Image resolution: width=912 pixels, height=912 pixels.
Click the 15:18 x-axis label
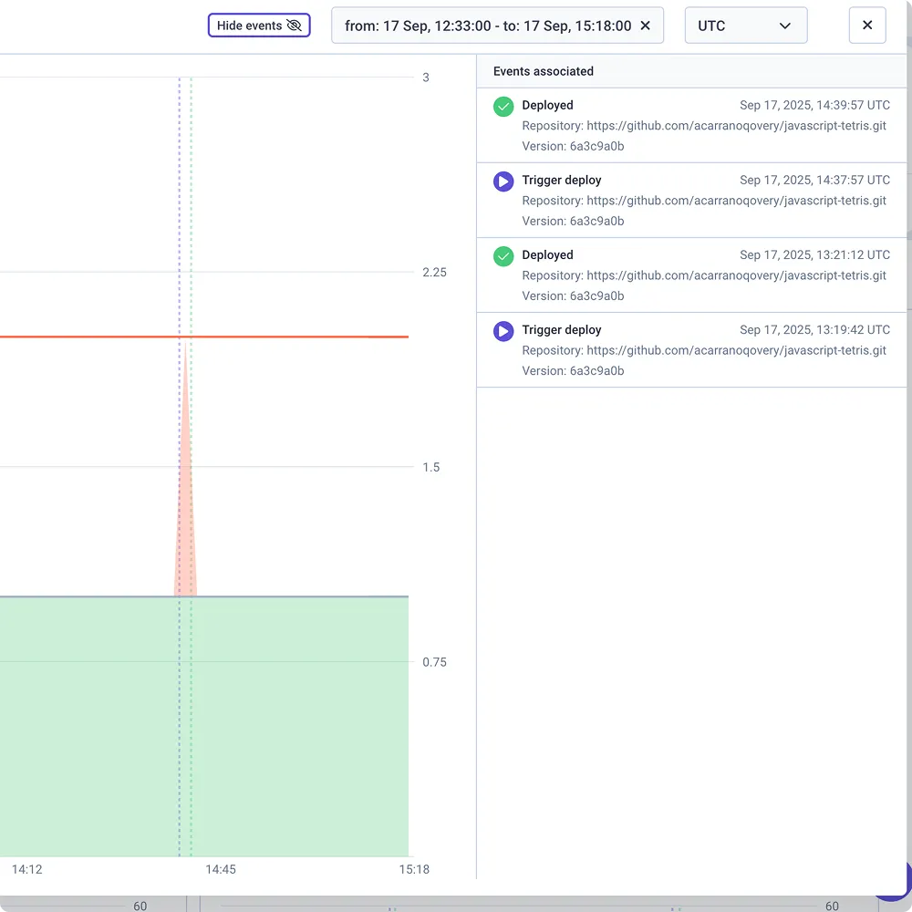tap(414, 869)
